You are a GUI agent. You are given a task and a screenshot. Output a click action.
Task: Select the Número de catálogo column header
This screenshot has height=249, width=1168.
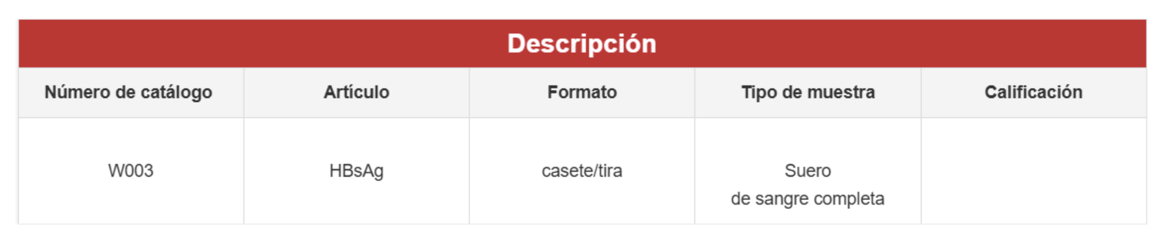tap(128, 92)
